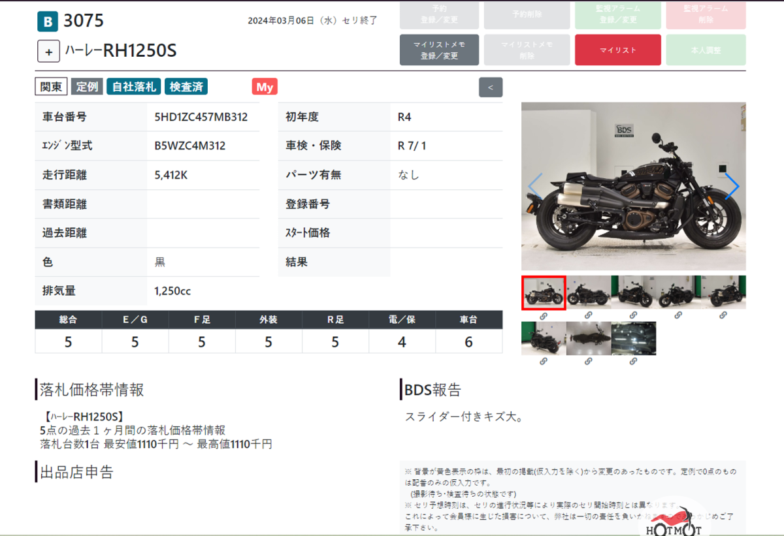
Task: Click the 落札価格帯情報 heading
Action: (x=91, y=390)
